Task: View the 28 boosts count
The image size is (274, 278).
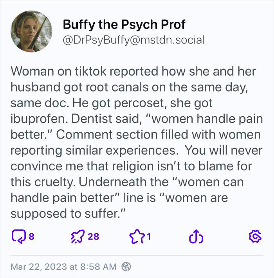Action: tap(94, 236)
